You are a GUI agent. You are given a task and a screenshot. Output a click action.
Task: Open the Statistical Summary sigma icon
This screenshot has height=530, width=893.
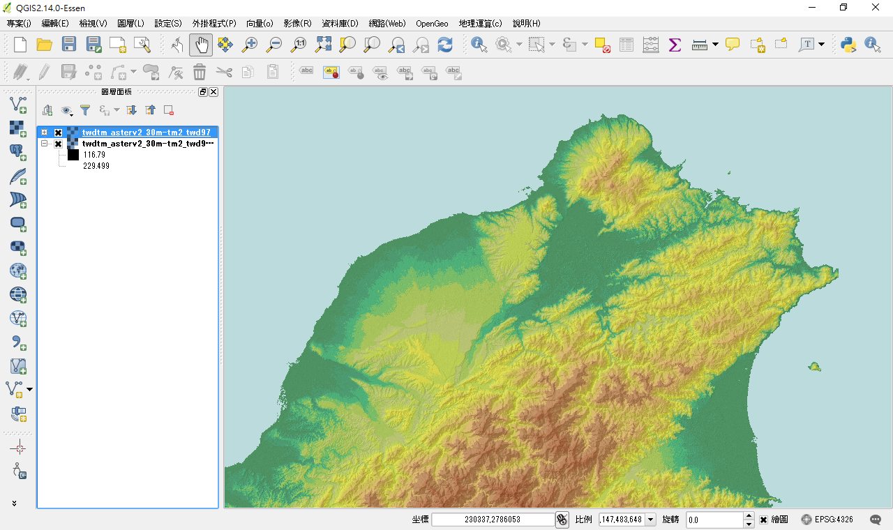[675, 45]
